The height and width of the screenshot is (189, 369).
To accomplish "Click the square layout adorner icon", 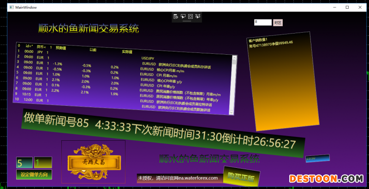I will pyautogui.click(x=190, y=17).
